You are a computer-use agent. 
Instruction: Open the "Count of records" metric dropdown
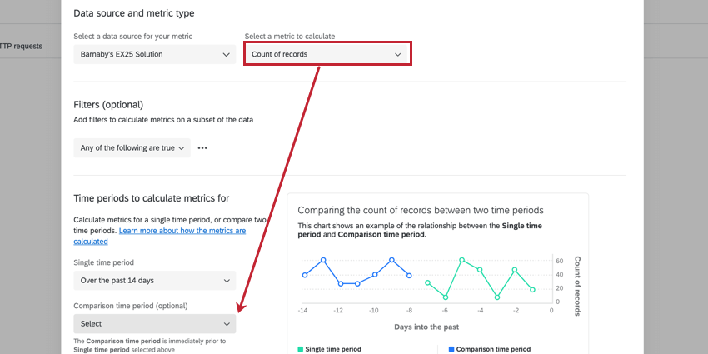point(327,54)
